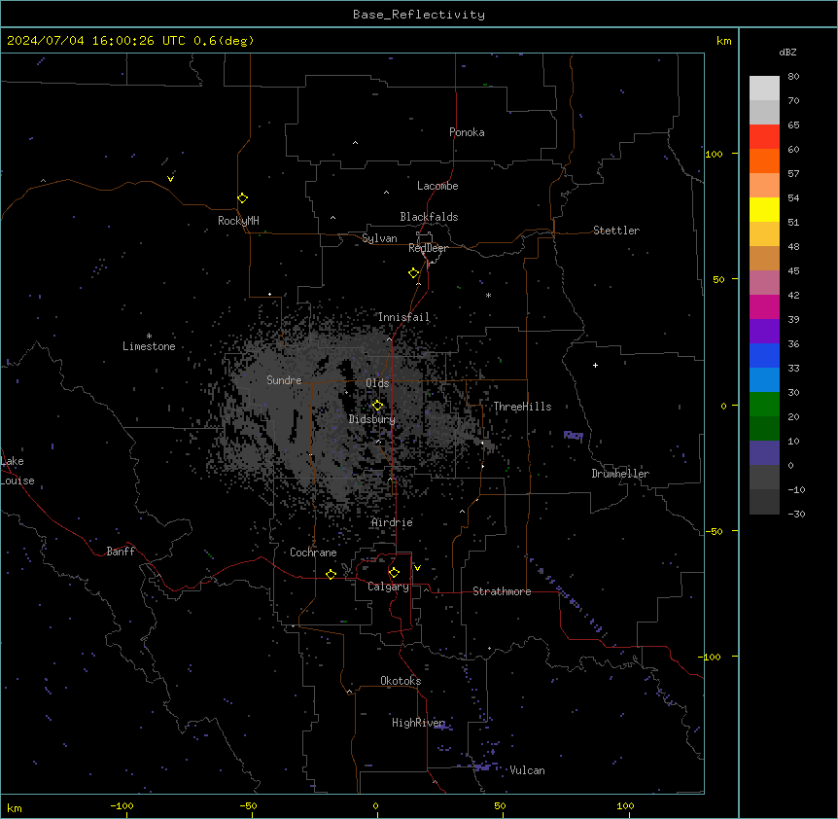The width and height of the screenshot is (838, 819).
Task: Click the yellow marker west of Calgary
Action: tap(331, 574)
